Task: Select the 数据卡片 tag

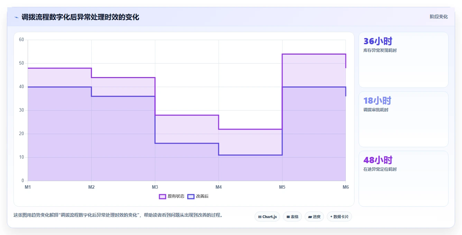Action: 339,217
